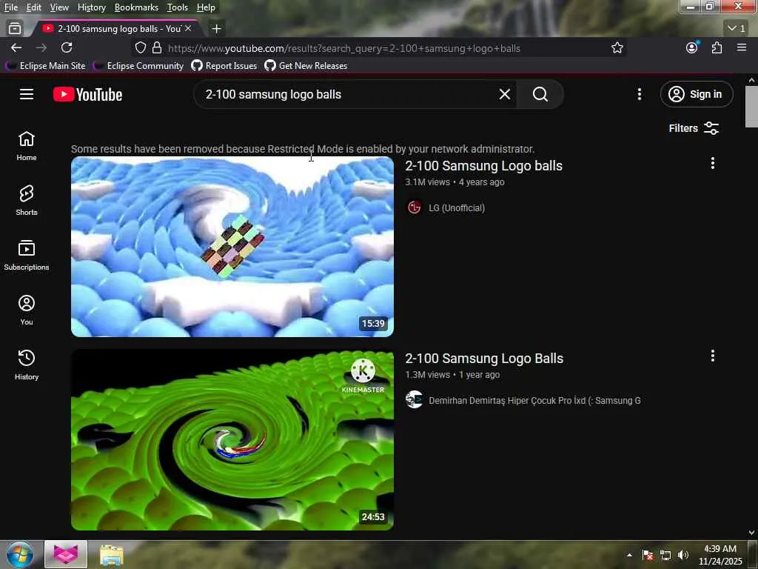The width and height of the screenshot is (758, 569).
Task: Open the Tools menu
Action: coord(177,7)
